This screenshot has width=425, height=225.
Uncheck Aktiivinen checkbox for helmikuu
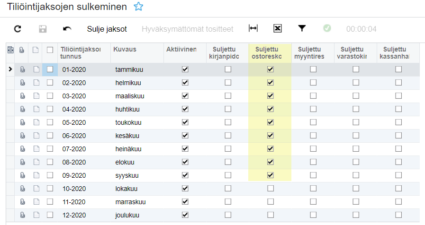point(185,83)
